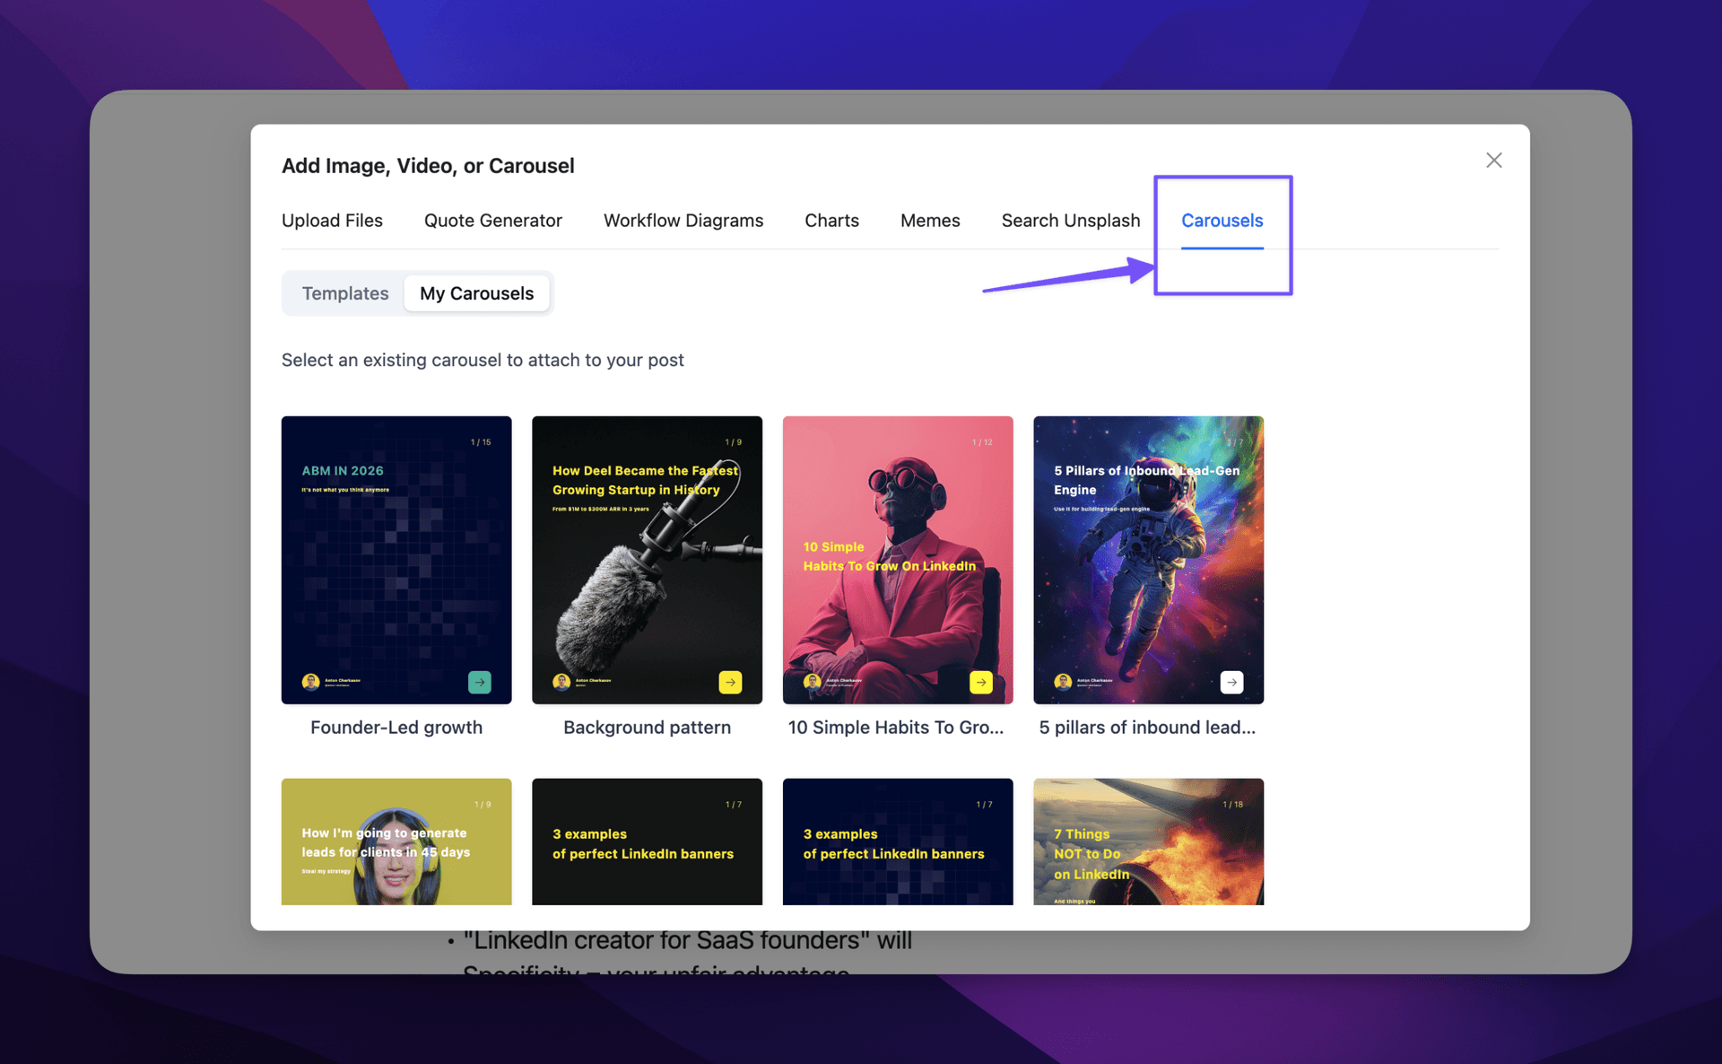
Task: Pick the How I'm going to generate leads carousel
Action: 396,842
